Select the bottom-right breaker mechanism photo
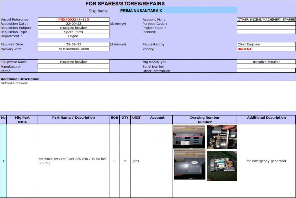Viewport: 296px width, 198px height. click(222, 166)
